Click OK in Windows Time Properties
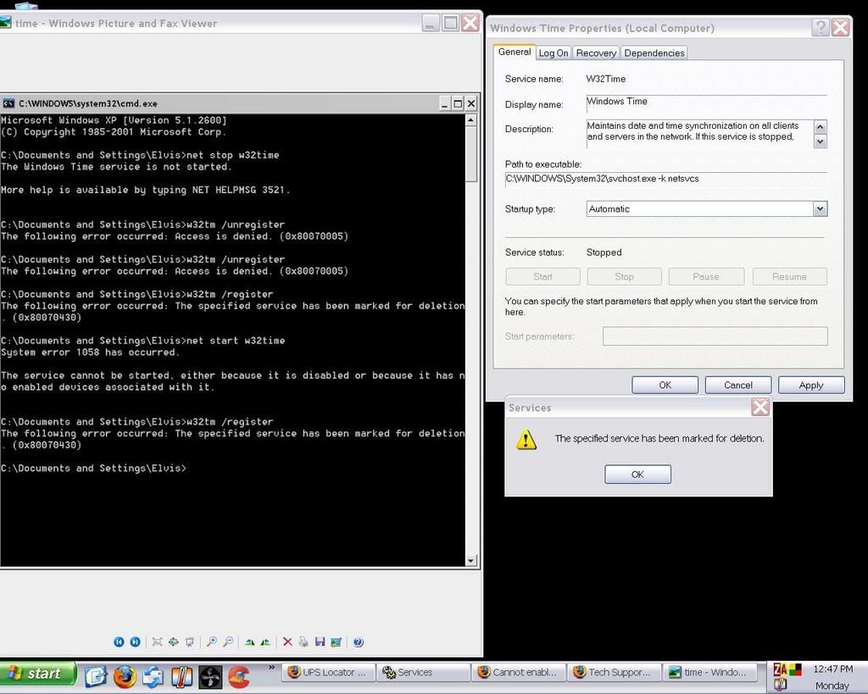The width and height of the screenshot is (868, 694). click(665, 386)
